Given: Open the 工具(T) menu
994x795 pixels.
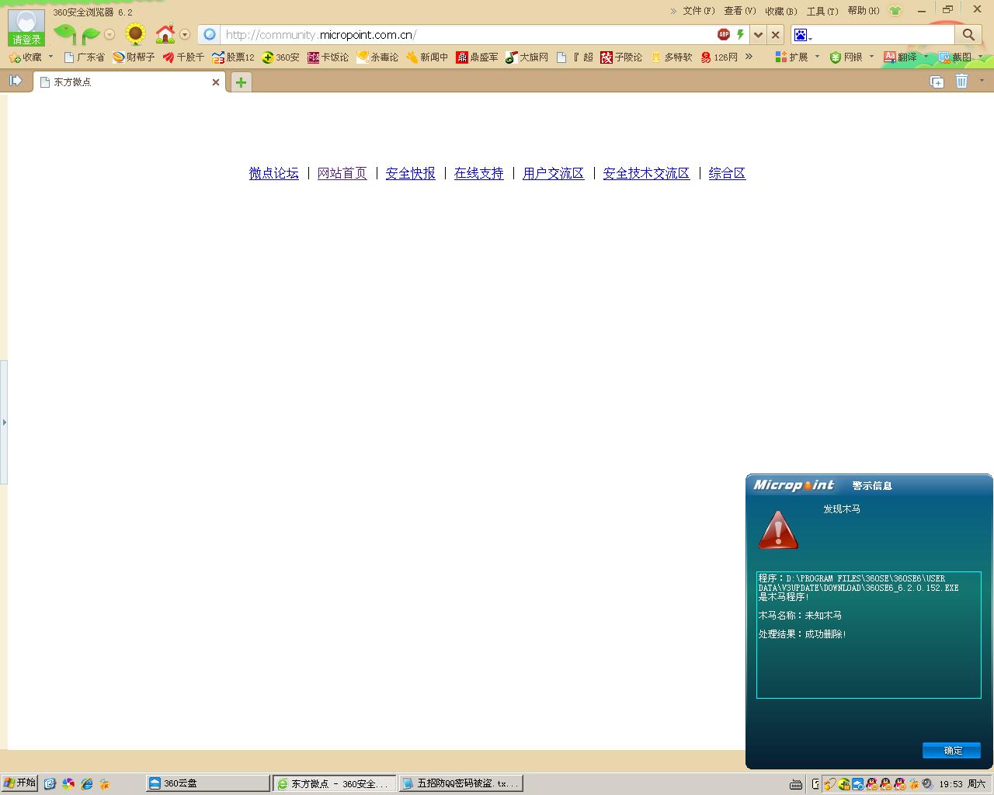Looking at the screenshot, I should pyautogui.click(x=822, y=11).
